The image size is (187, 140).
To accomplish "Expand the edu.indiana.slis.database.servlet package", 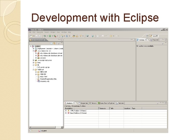I will click(x=36, y=55).
